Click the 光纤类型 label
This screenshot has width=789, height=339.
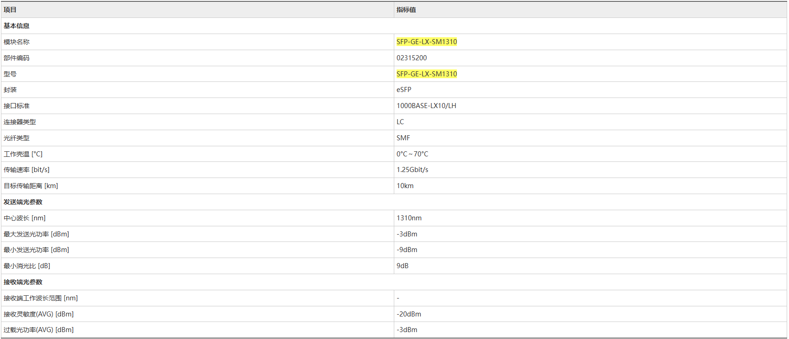pos(17,138)
